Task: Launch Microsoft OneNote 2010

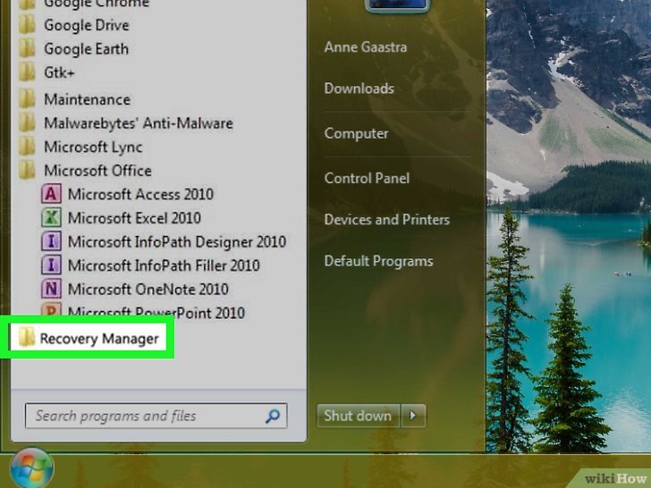Action: pos(135,289)
